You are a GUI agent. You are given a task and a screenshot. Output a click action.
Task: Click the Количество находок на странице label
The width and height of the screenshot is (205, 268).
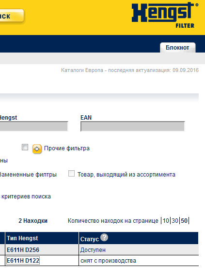pos(113,221)
